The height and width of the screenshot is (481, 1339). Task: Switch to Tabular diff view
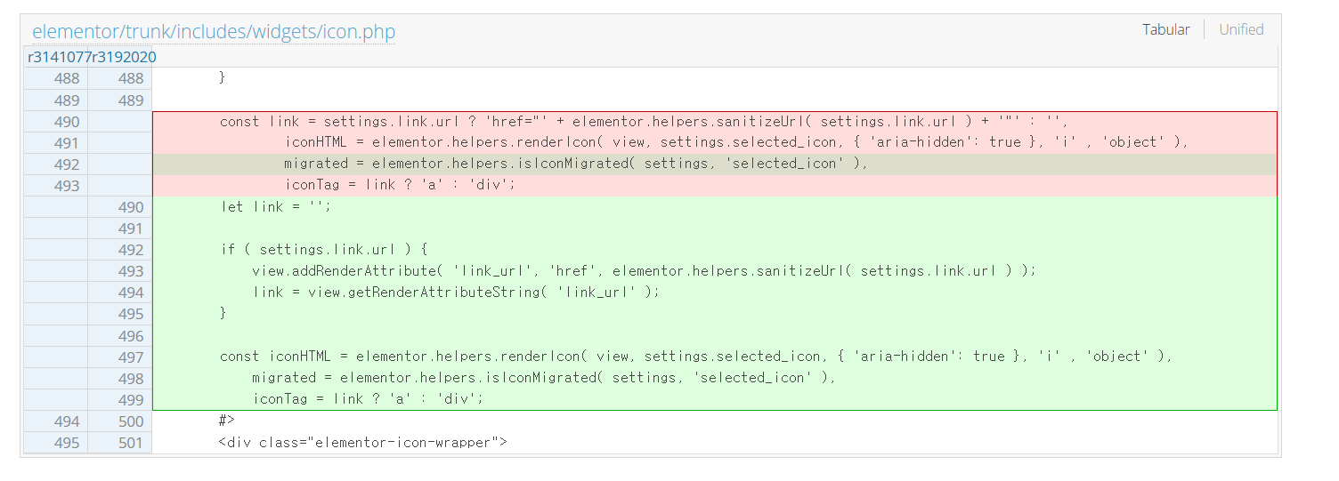(x=1166, y=29)
